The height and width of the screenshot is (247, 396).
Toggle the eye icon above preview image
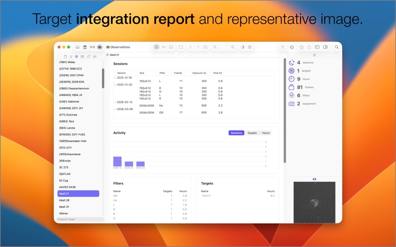(314, 179)
